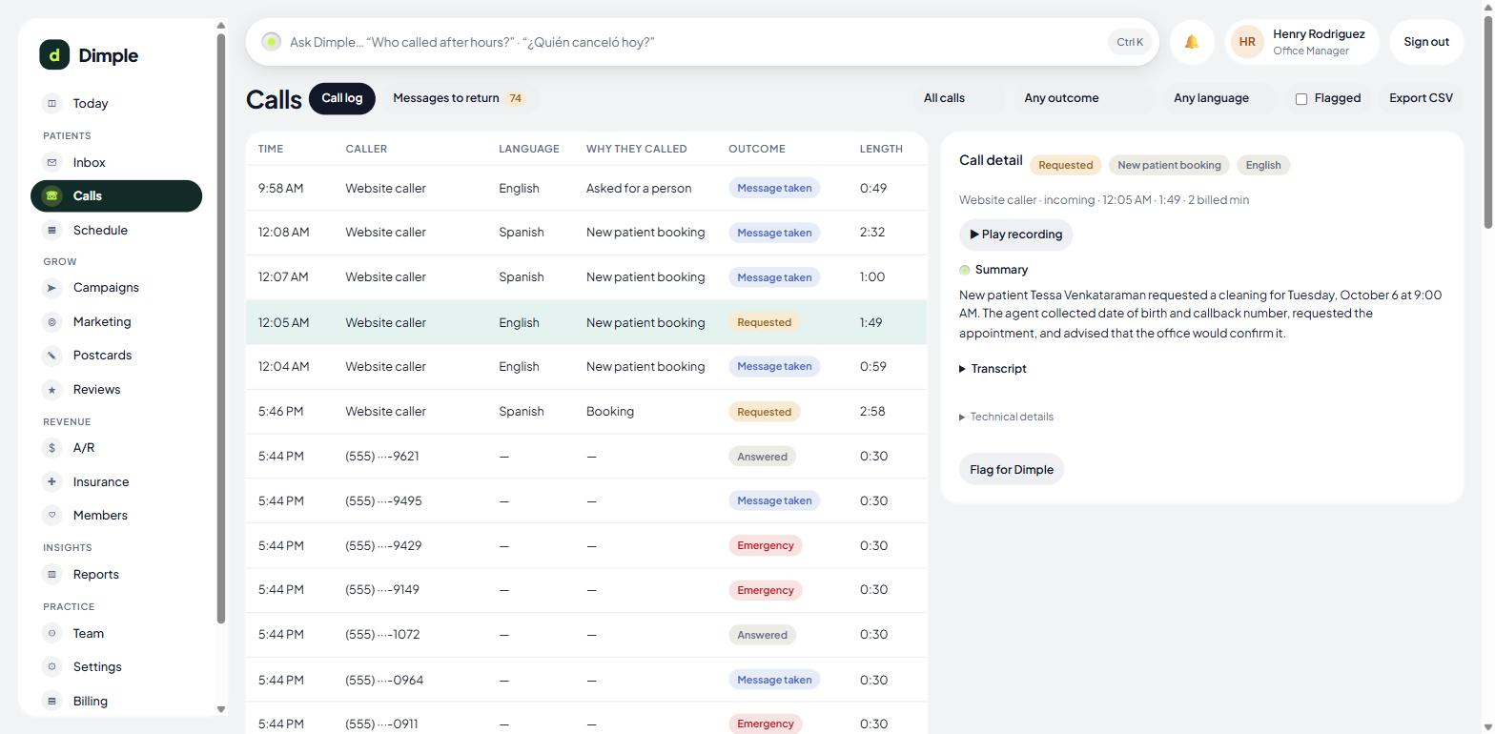Click the Billing sidebar icon
The image size is (1495, 734).
pyautogui.click(x=52, y=701)
